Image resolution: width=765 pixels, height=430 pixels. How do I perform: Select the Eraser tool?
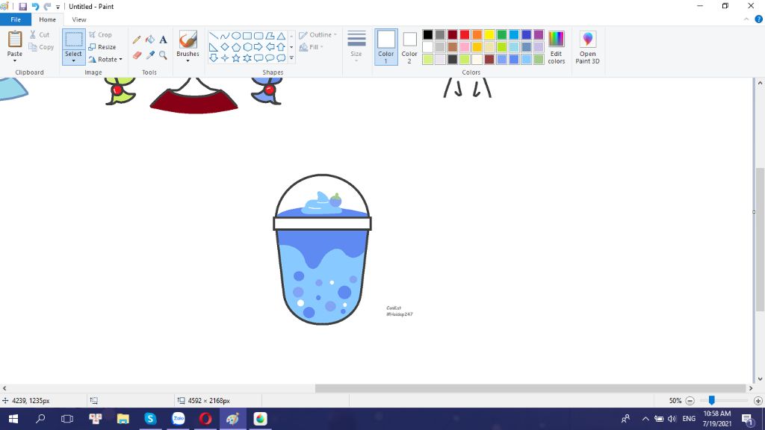pyautogui.click(x=137, y=55)
